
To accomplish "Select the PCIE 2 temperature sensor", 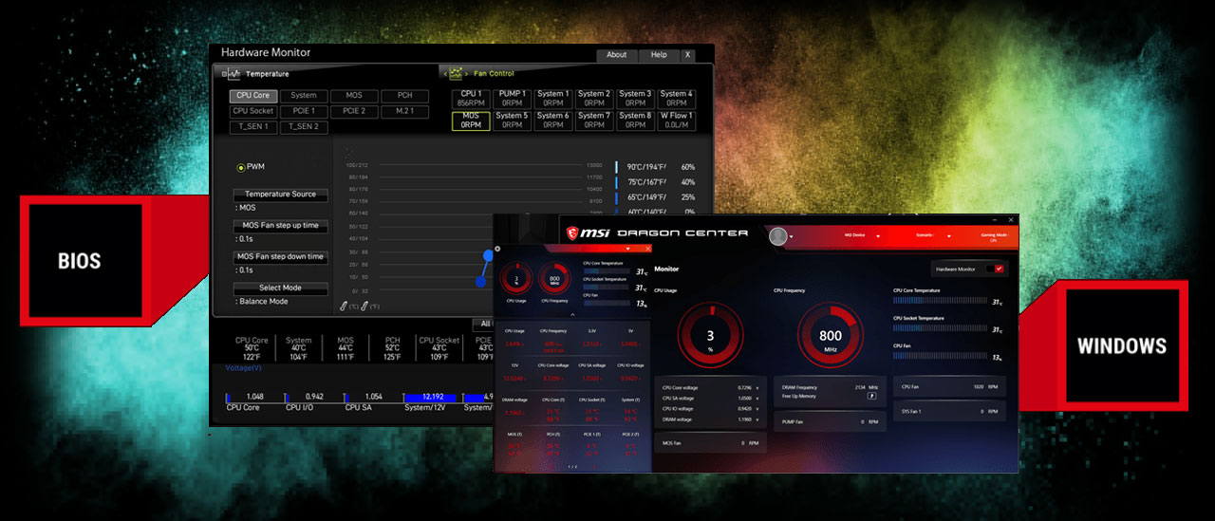I will [x=354, y=111].
